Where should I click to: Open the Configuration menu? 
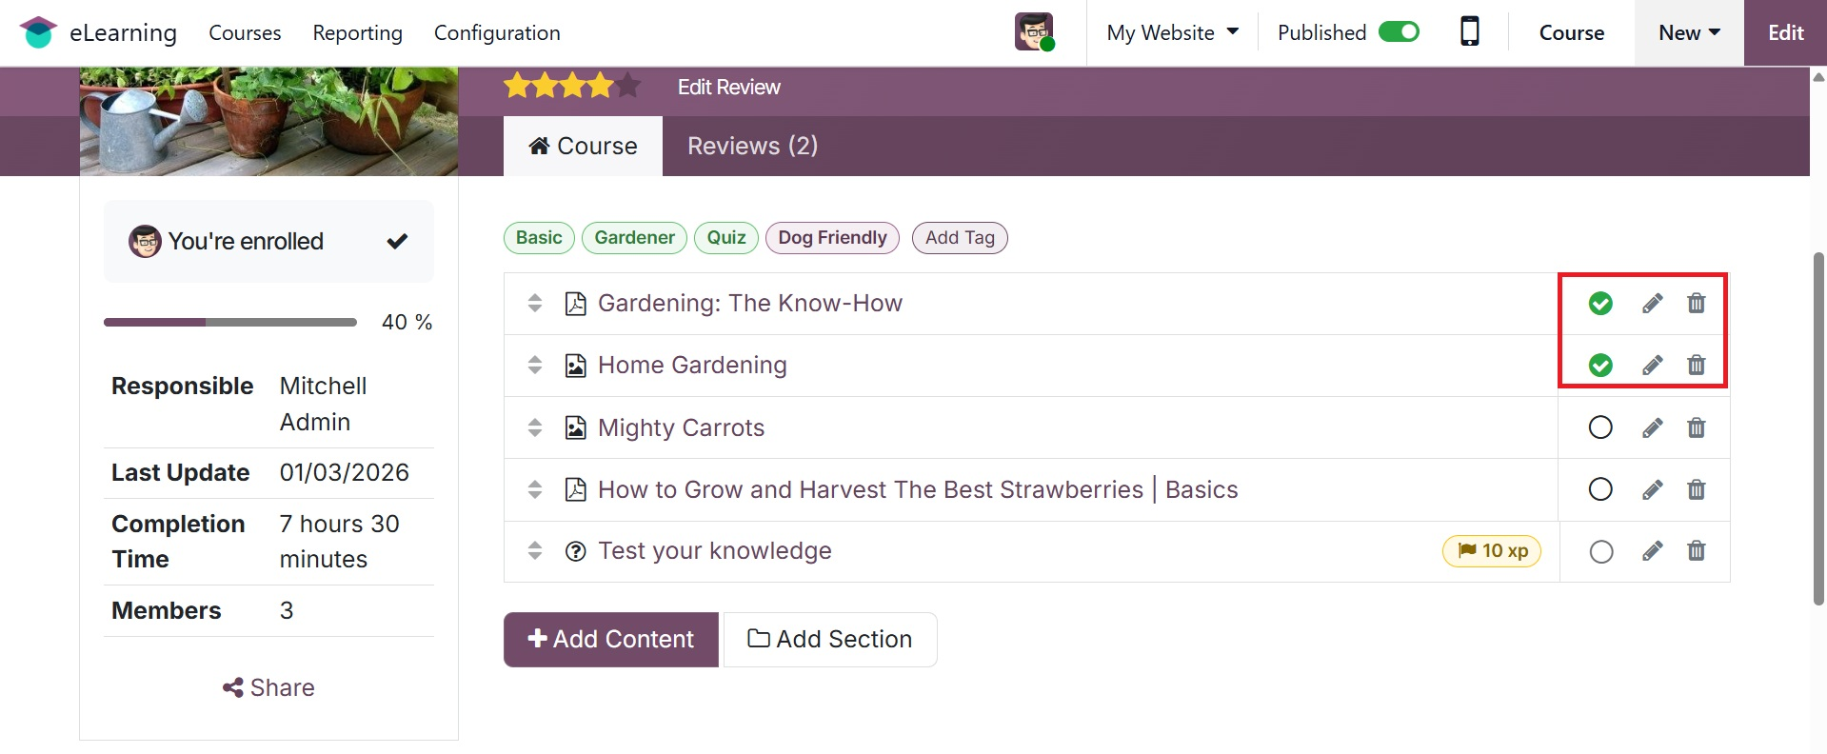coord(497,32)
